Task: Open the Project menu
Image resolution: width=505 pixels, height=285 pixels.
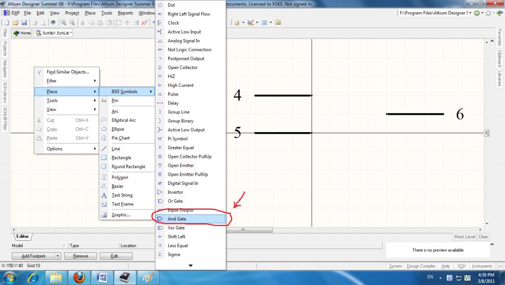Action: [x=72, y=13]
